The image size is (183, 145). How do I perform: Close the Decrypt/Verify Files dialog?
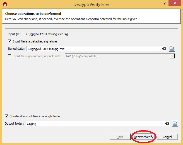pyautogui.click(x=175, y=3)
